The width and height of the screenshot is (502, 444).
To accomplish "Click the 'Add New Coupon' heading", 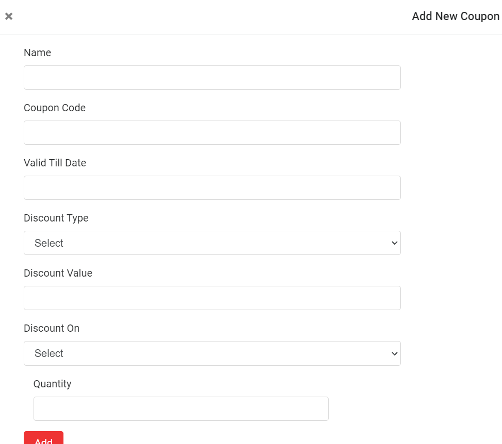I will point(455,16).
